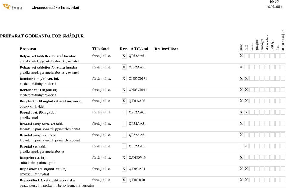Click the Rec. column header

124,49
